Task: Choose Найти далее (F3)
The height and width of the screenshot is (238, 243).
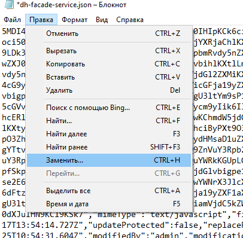Action: click(109, 134)
